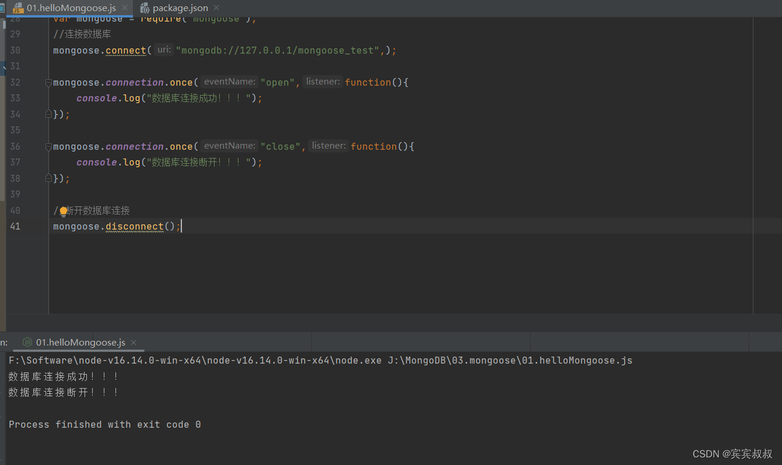Click the "open" string literal
The width and height of the screenshot is (782, 465).
click(278, 83)
